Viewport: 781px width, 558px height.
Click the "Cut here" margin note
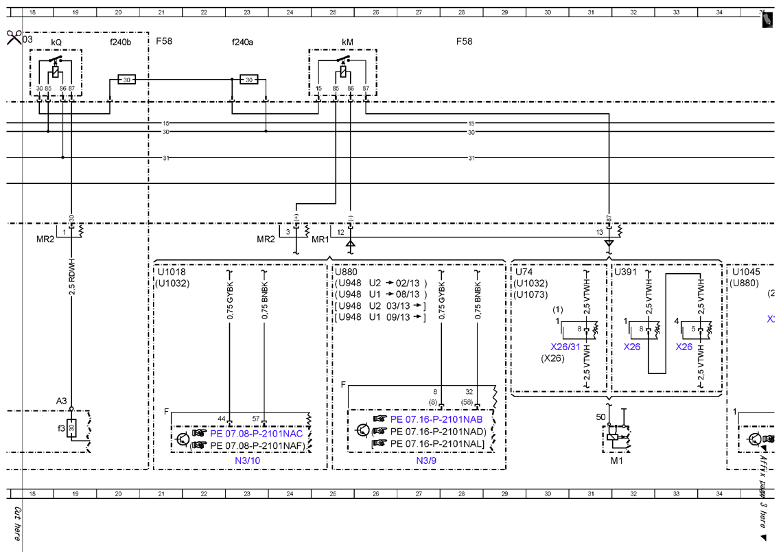click(17, 524)
